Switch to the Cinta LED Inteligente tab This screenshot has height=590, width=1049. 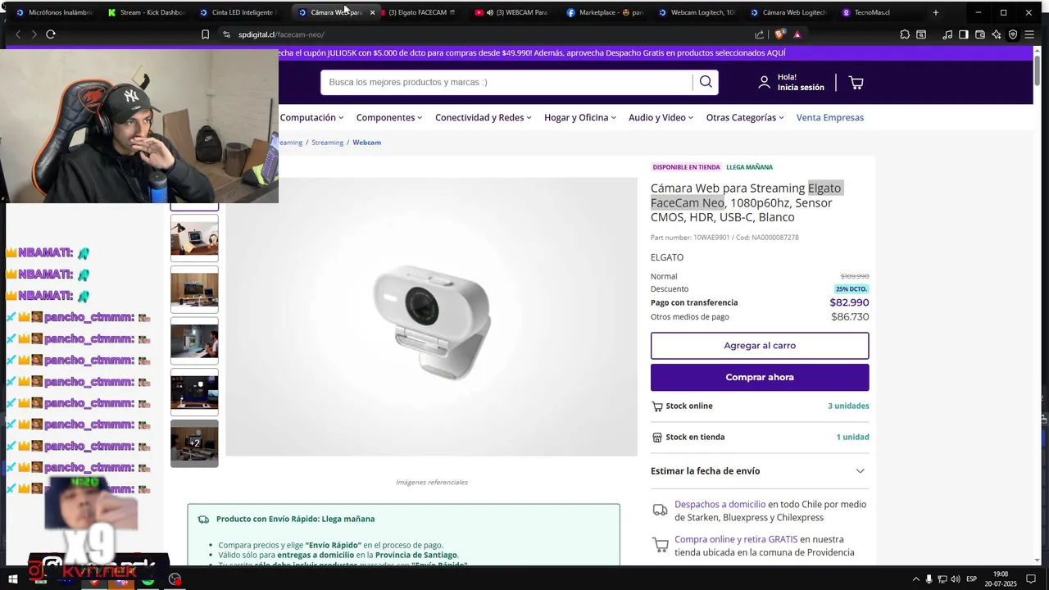pos(238,12)
